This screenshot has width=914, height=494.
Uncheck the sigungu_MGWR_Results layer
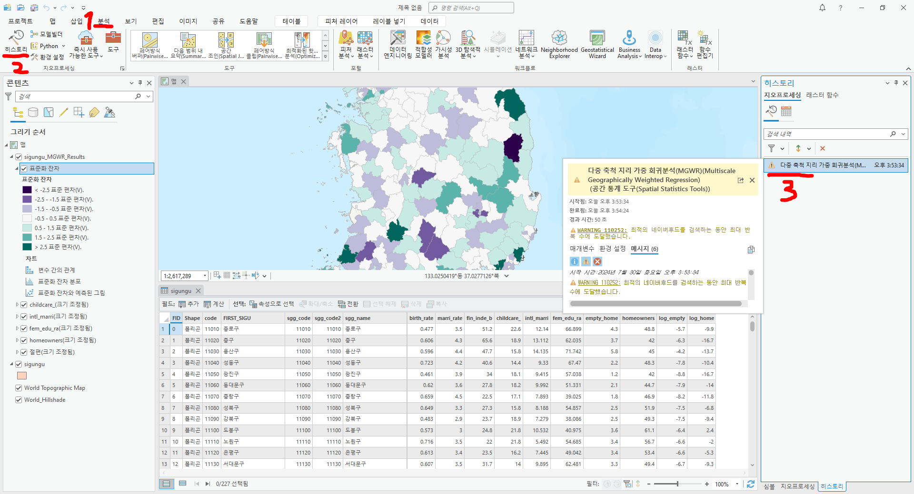click(19, 157)
